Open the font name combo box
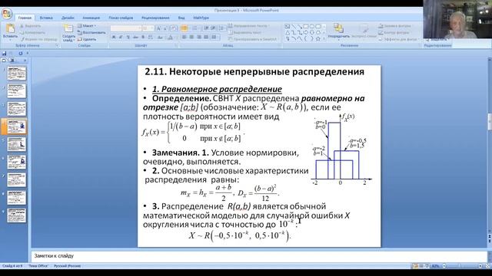Viewport: 492px width, 276px height. pos(126,28)
